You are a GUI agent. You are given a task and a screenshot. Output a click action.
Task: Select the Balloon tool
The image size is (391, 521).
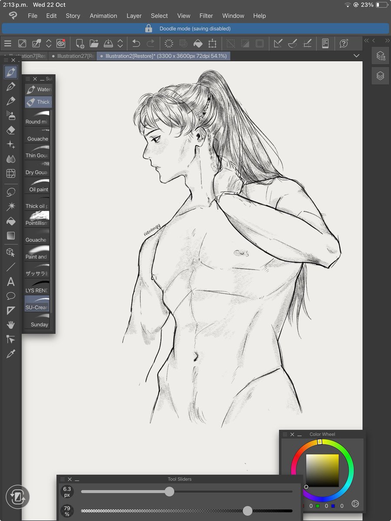coord(11,296)
